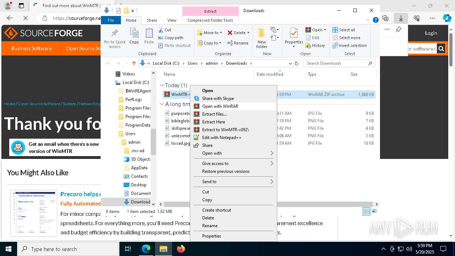
Task: Collapse the A long time ago group
Action: coord(162,104)
